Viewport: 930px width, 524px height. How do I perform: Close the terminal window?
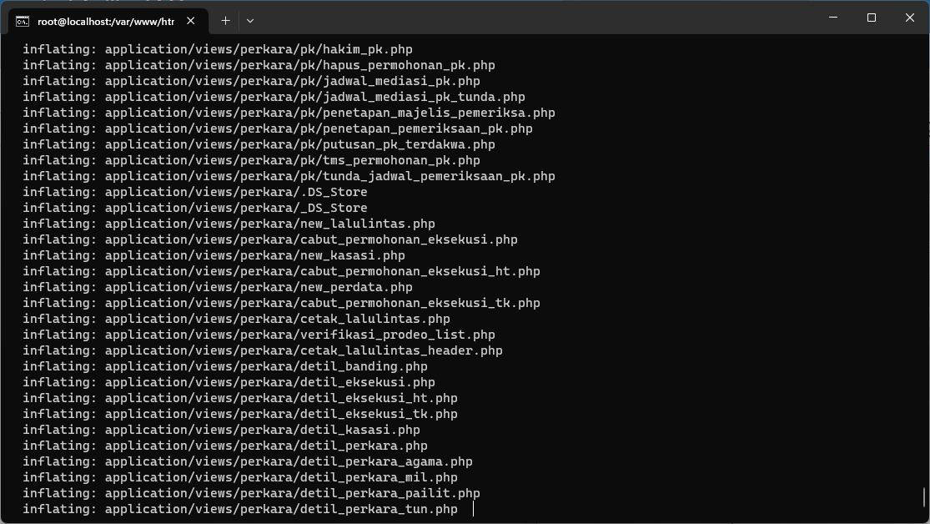tap(909, 18)
